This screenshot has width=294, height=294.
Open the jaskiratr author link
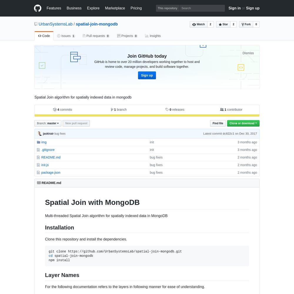pyautogui.click(x=48, y=134)
